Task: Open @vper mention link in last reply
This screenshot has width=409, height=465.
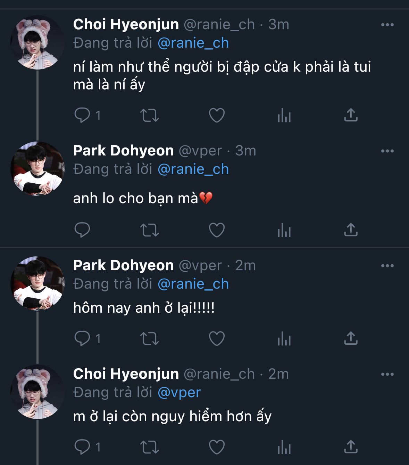Action: click(179, 392)
